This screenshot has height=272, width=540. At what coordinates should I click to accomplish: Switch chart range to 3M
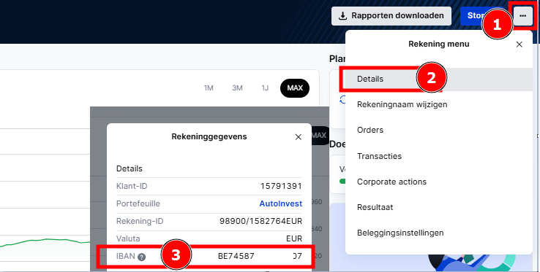pos(237,88)
